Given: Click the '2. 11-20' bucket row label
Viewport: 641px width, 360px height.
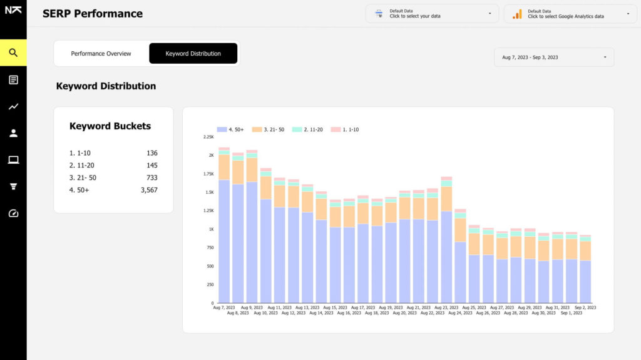Looking at the screenshot, I should click(x=82, y=165).
